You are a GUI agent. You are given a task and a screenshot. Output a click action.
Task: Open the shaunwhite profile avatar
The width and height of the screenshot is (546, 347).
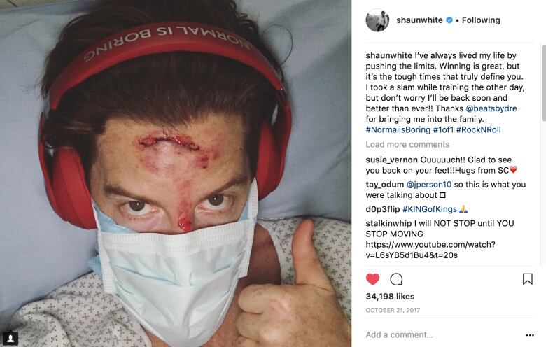(377, 20)
